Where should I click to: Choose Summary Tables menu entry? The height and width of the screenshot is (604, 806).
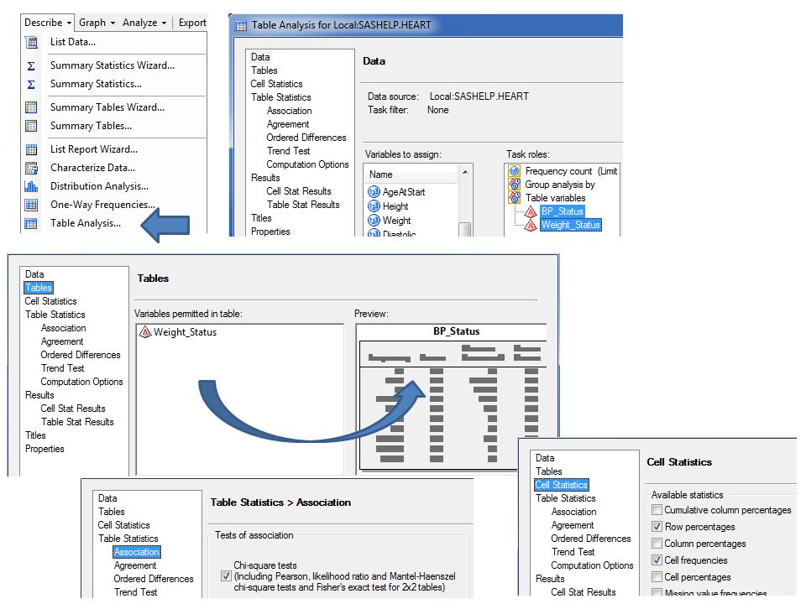click(x=91, y=126)
